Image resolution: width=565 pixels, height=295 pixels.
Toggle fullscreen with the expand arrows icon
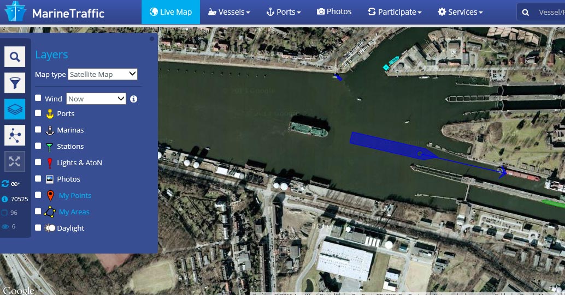pyautogui.click(x=15, y=161)
